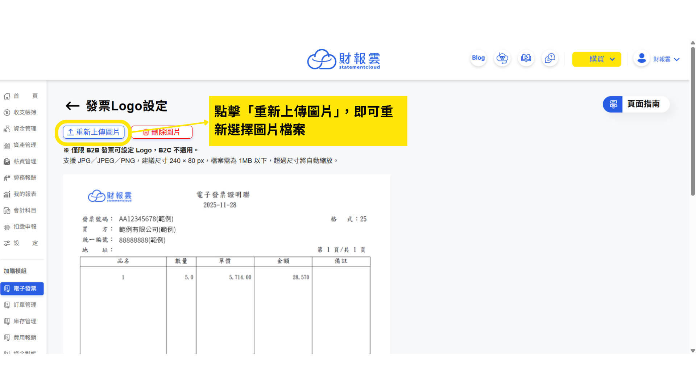
Task: Click the user avatar icon
Action: [x=642, y=59]
